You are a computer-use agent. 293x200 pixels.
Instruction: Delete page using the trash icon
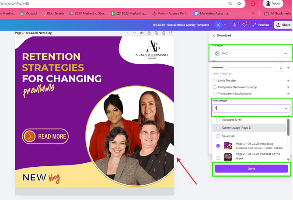164,33
